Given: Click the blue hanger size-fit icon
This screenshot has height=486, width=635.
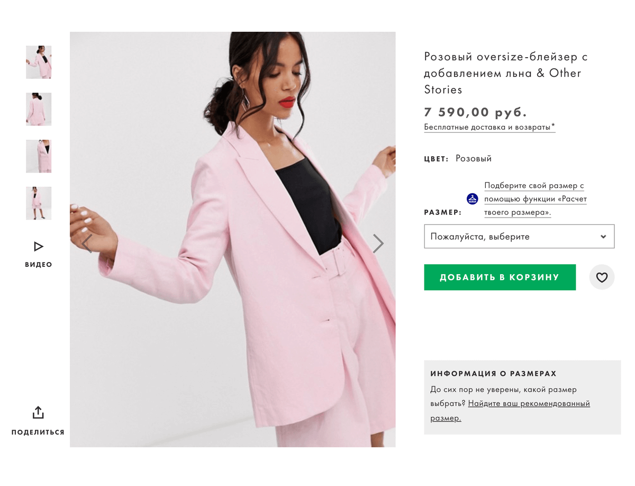Looking at the screenshot, I should click(x=473, y=199).
